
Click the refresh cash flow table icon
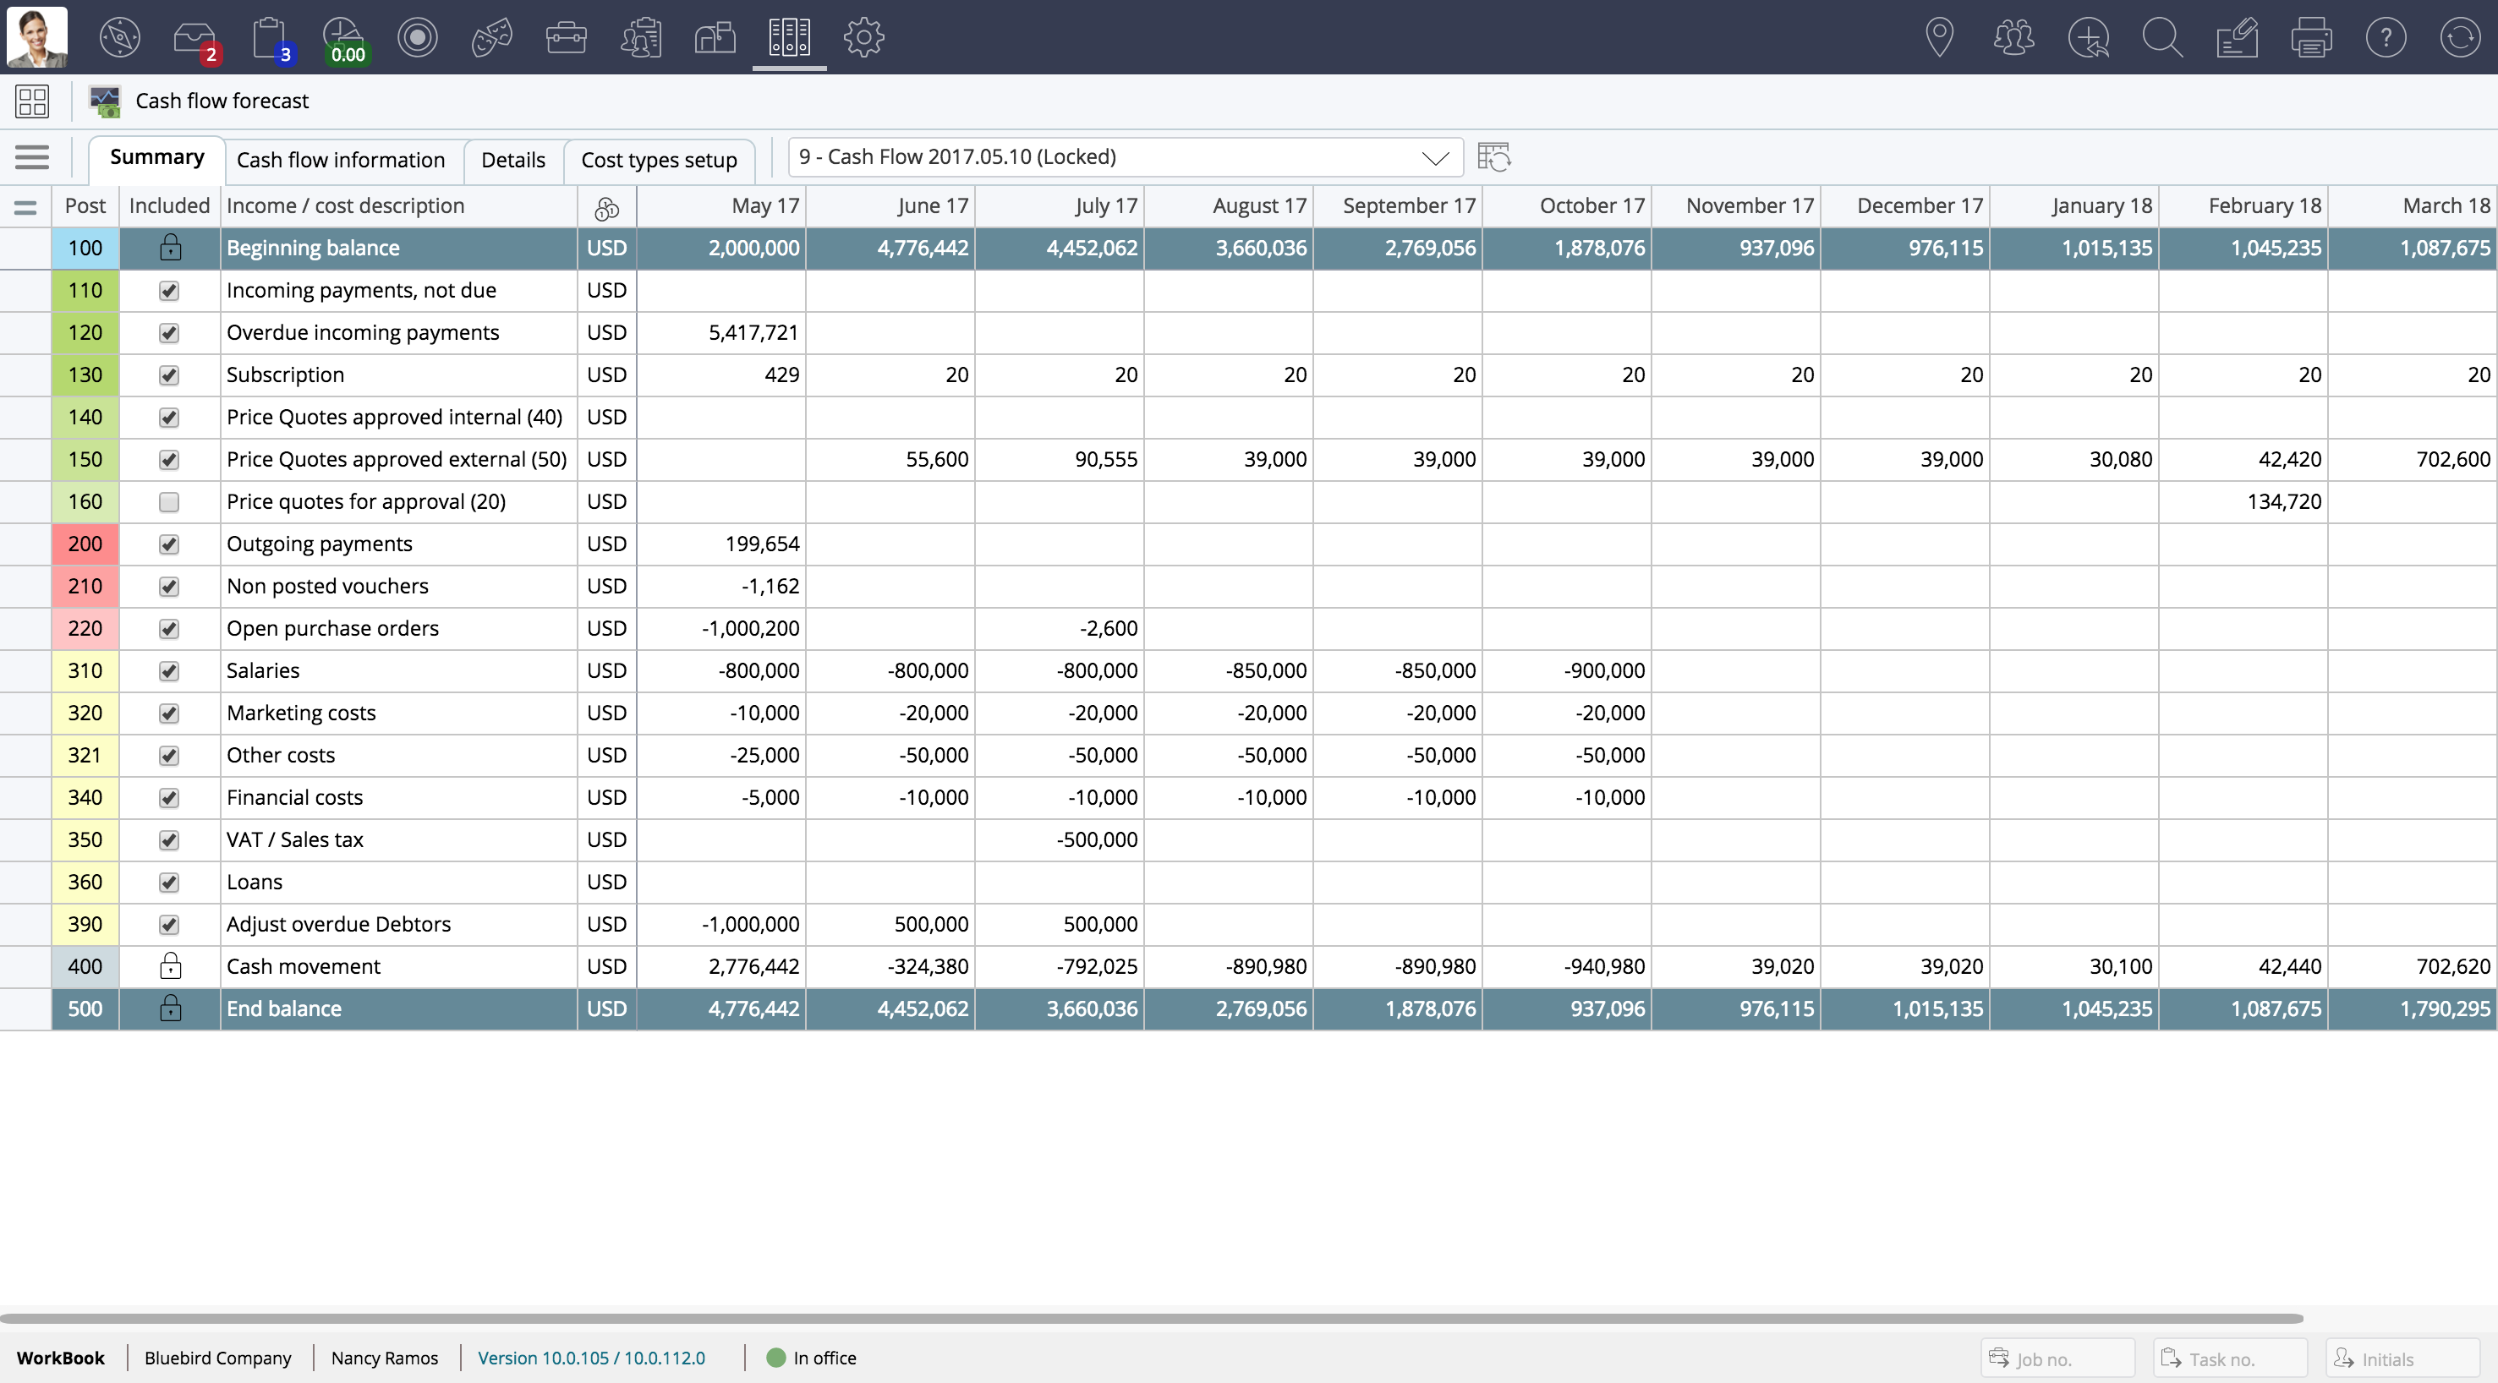point(1493,157)
